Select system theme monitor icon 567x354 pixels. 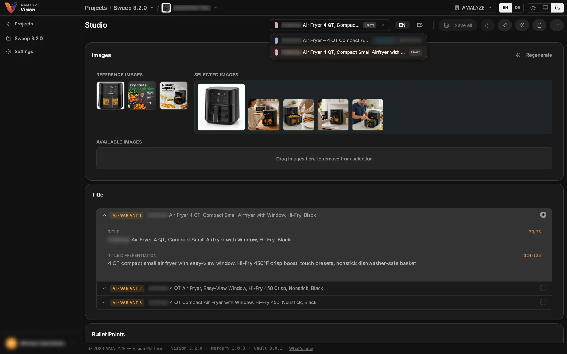(545, 8)
